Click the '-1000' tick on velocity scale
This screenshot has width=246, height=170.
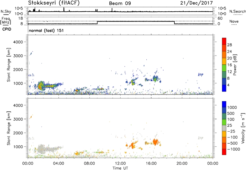(x=234, y=149)
